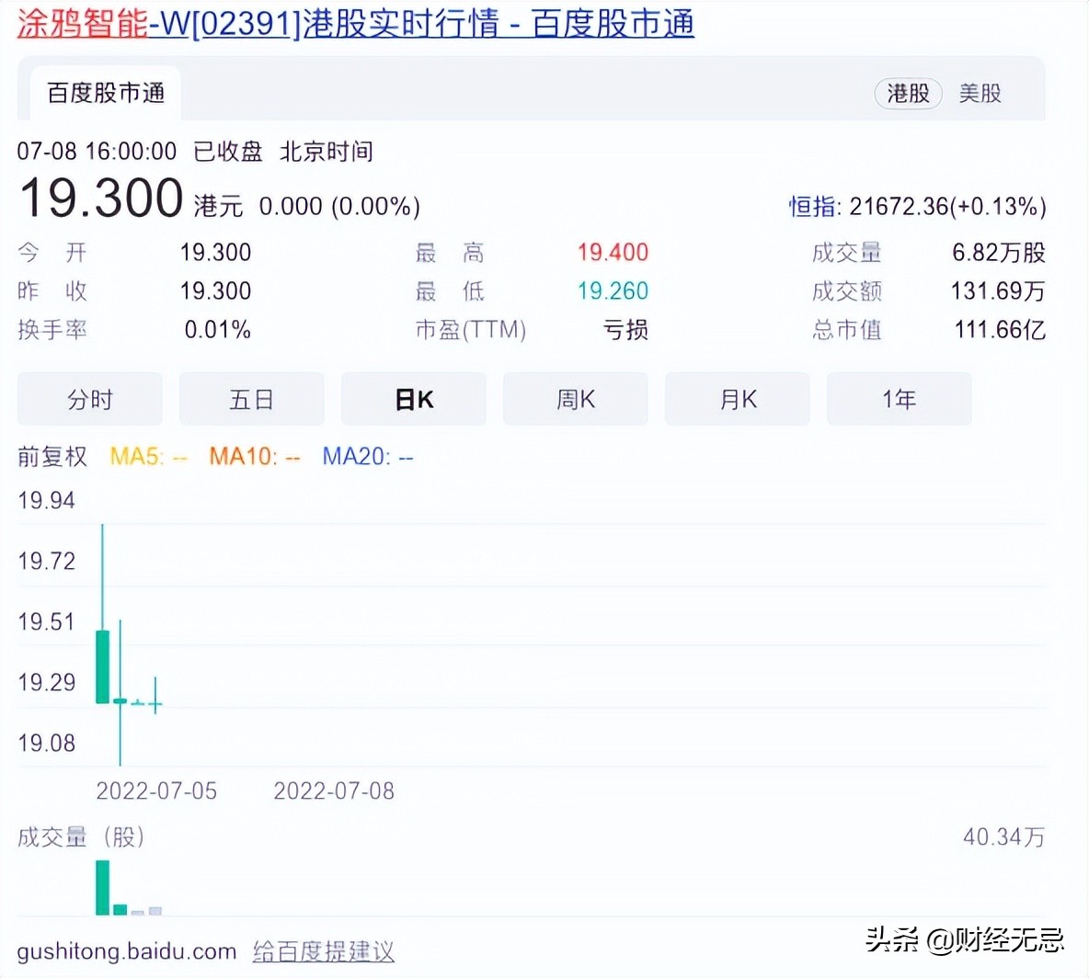
Task: Select the 百度股市通 tab
Action: click(x=106, y=93)
